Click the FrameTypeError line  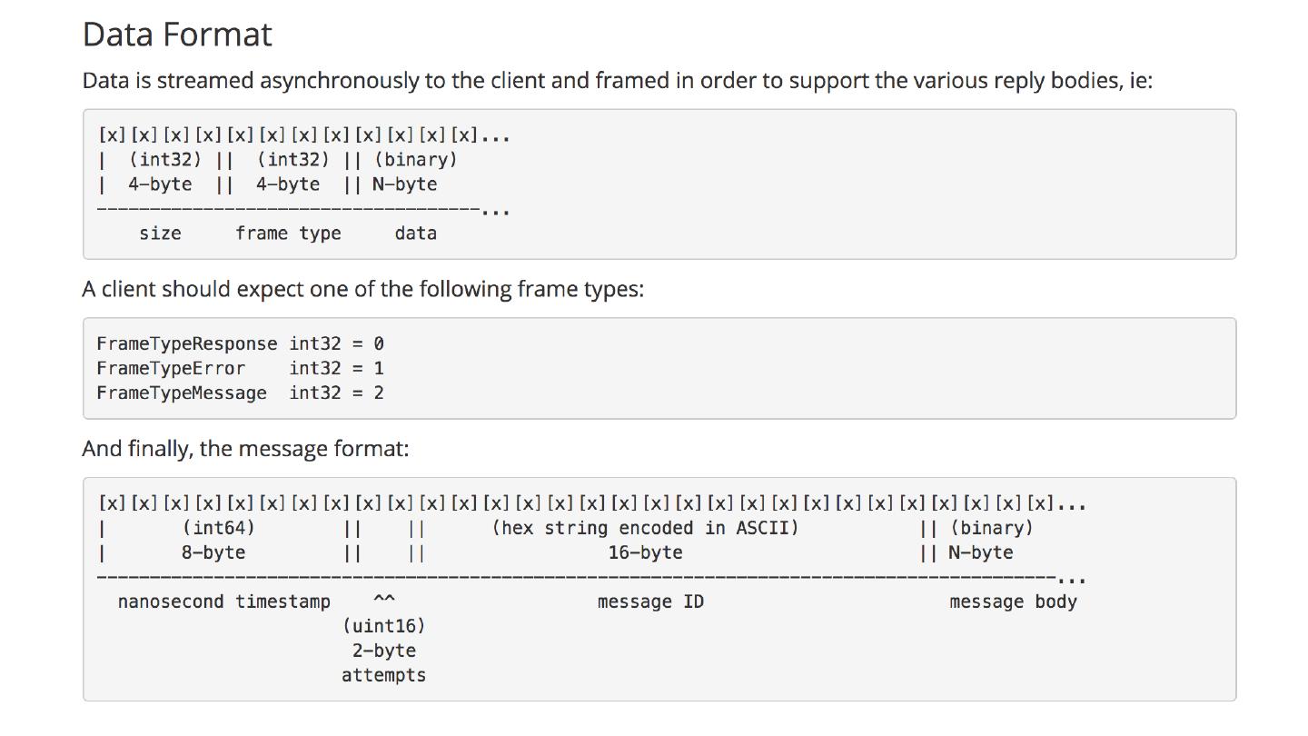tap(240, 368)
